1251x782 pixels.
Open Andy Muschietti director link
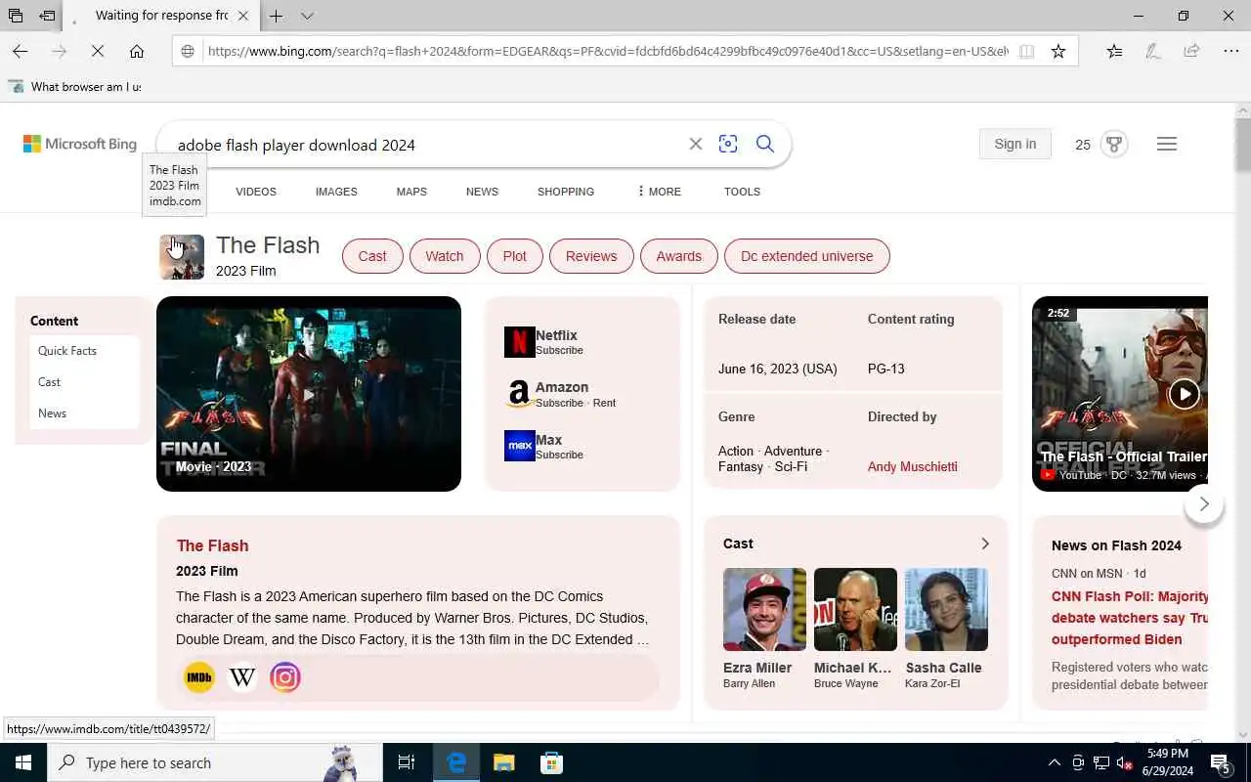coord(913,466)
